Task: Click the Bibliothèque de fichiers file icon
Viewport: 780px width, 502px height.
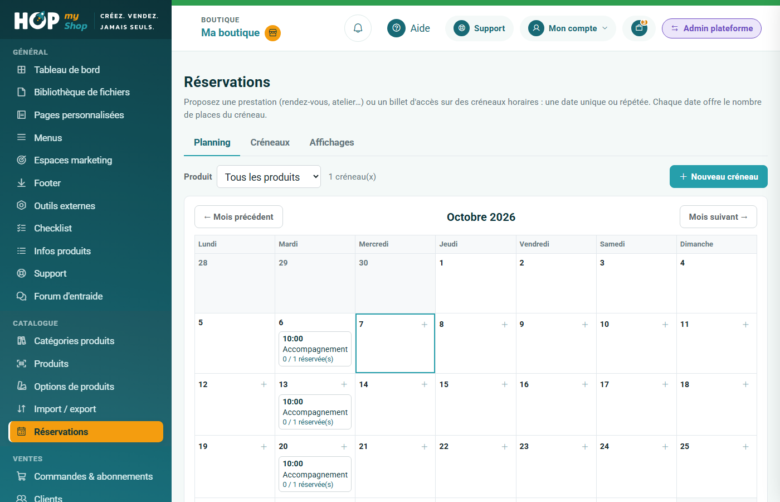Action: click(22, 92)
